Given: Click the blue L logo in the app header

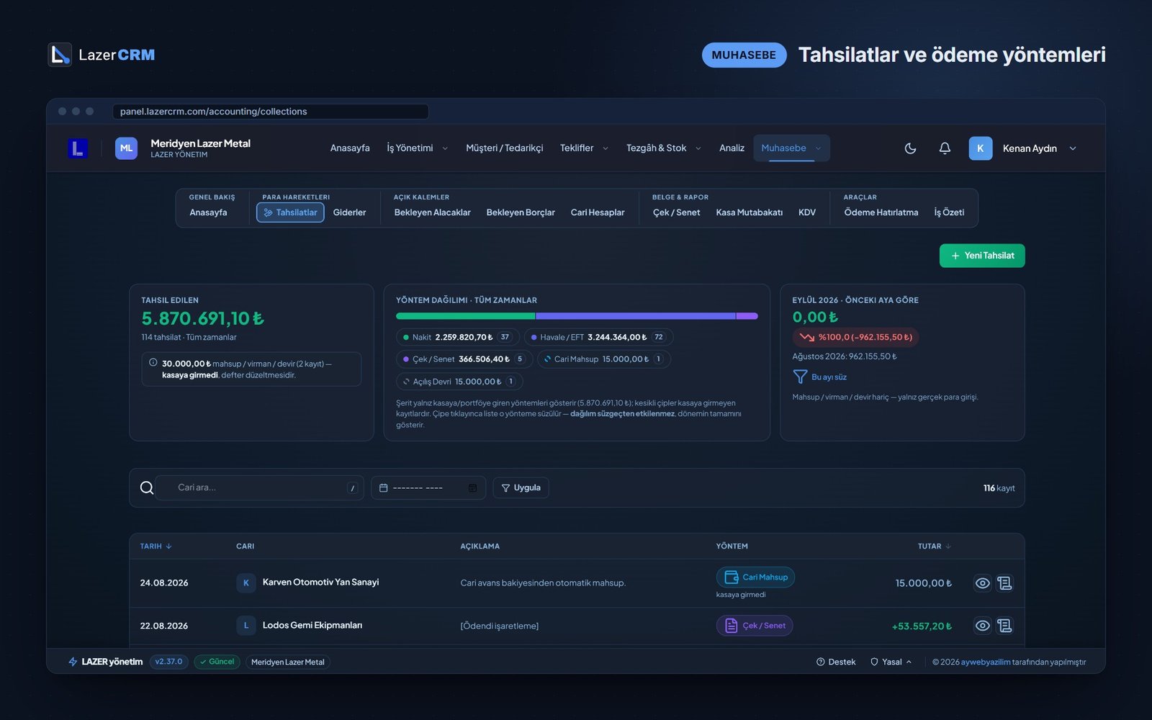Looking at the screenshot, I should (78, 148).
